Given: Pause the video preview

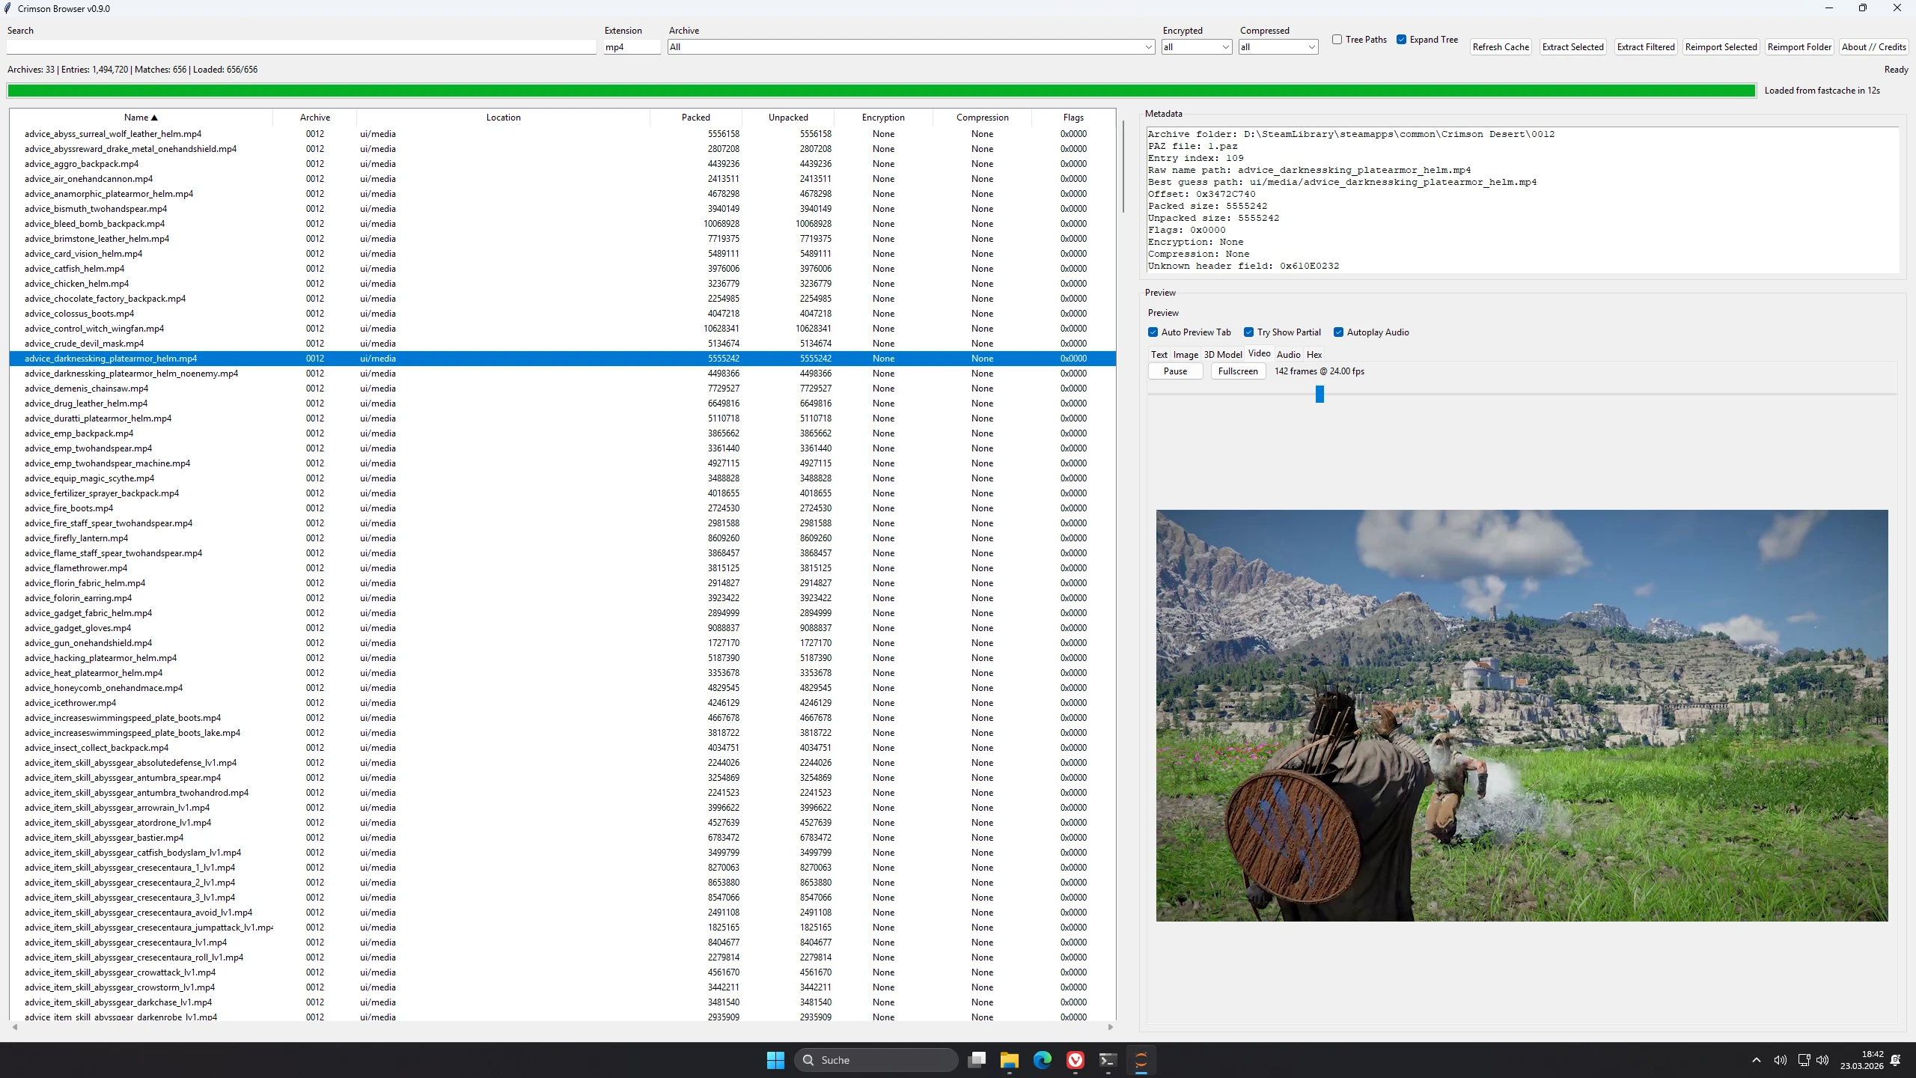Looking at the screenshot, I should coord(1175,371).
